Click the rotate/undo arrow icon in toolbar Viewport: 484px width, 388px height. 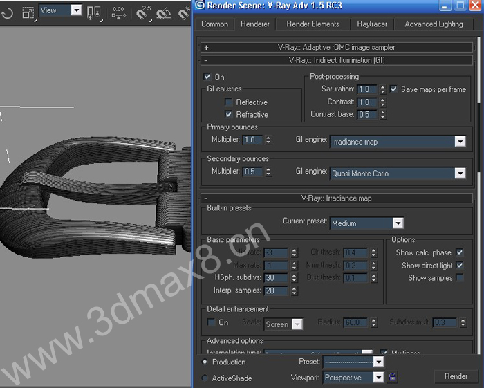pos(7,13)
